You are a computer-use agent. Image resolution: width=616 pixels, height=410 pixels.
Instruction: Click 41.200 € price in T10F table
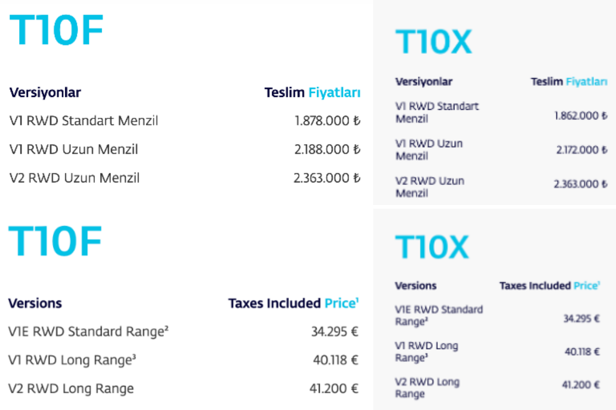point(334,388)
